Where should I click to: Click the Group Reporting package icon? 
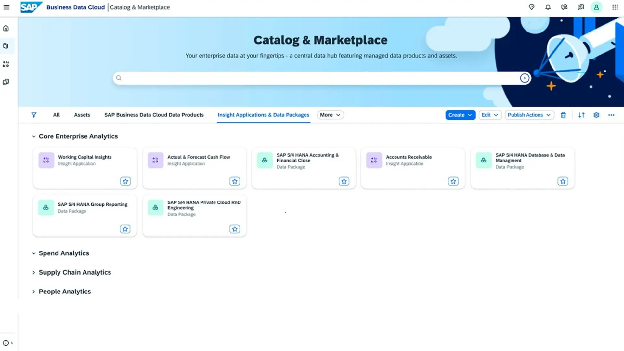coord(46,208)
